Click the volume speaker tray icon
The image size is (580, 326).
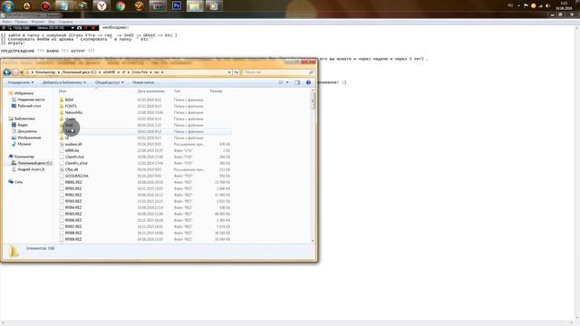coord(547,5)
